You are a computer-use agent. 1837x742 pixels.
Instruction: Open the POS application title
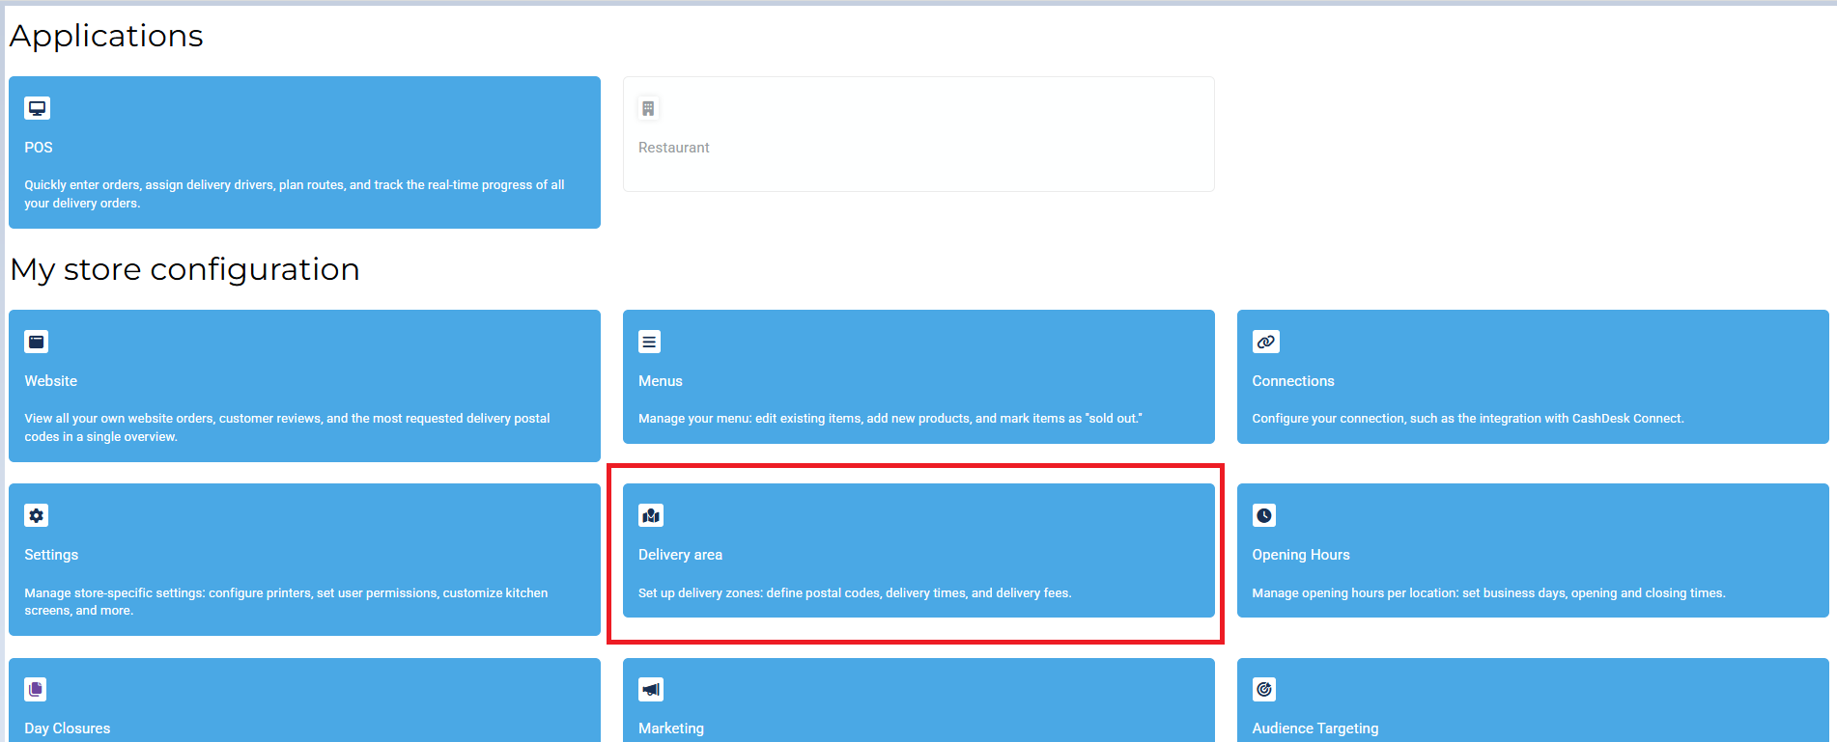pos(39,148)
